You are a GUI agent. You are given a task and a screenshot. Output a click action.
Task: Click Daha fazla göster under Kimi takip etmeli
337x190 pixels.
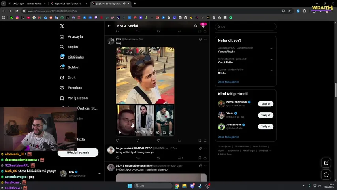(x=228, y=137)
